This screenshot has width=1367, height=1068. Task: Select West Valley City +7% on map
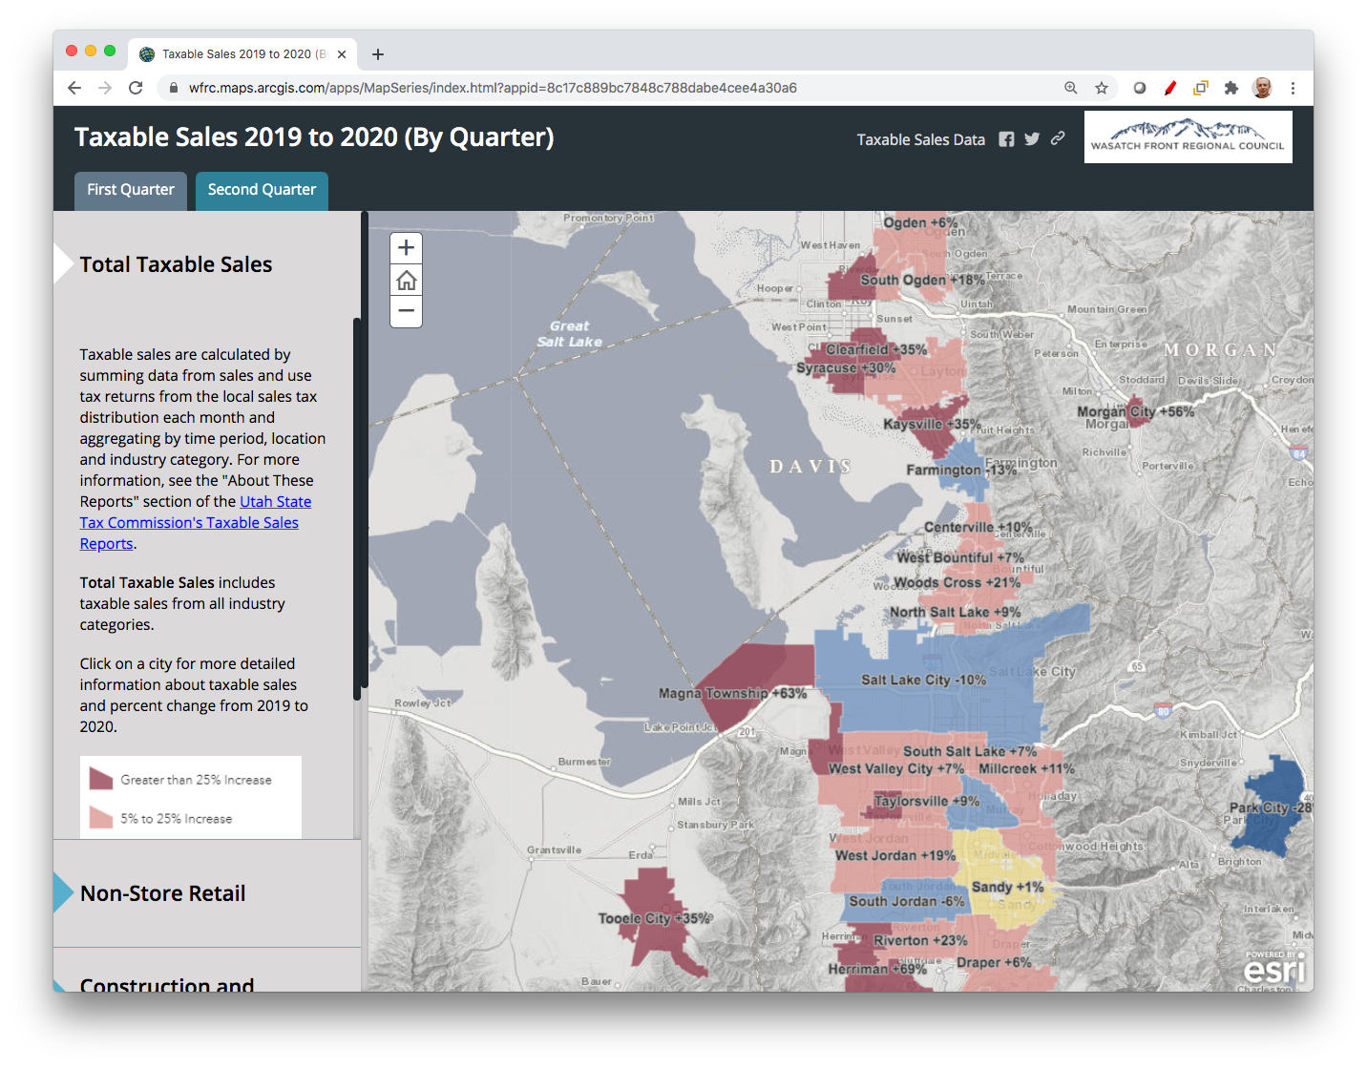pos(895,768)
